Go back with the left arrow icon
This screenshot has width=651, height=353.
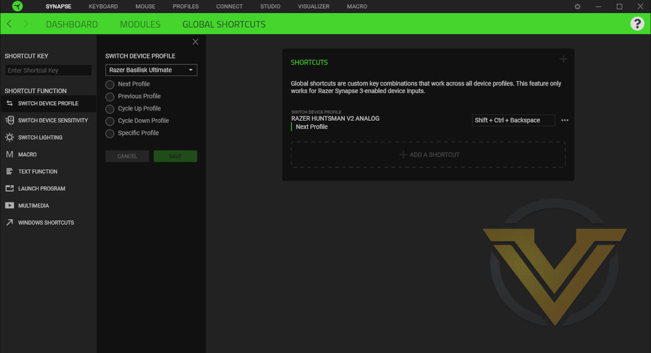click(x=9, y=24)
